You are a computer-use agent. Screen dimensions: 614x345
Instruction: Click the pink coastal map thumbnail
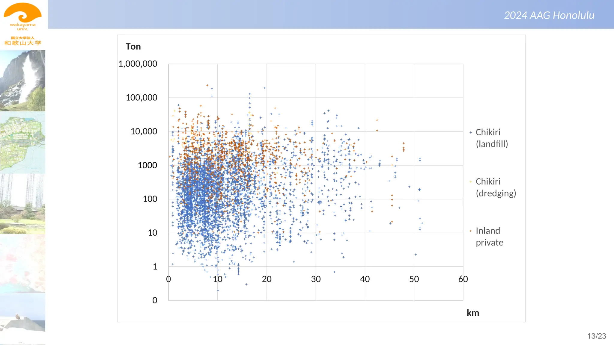tap(23, 264)
